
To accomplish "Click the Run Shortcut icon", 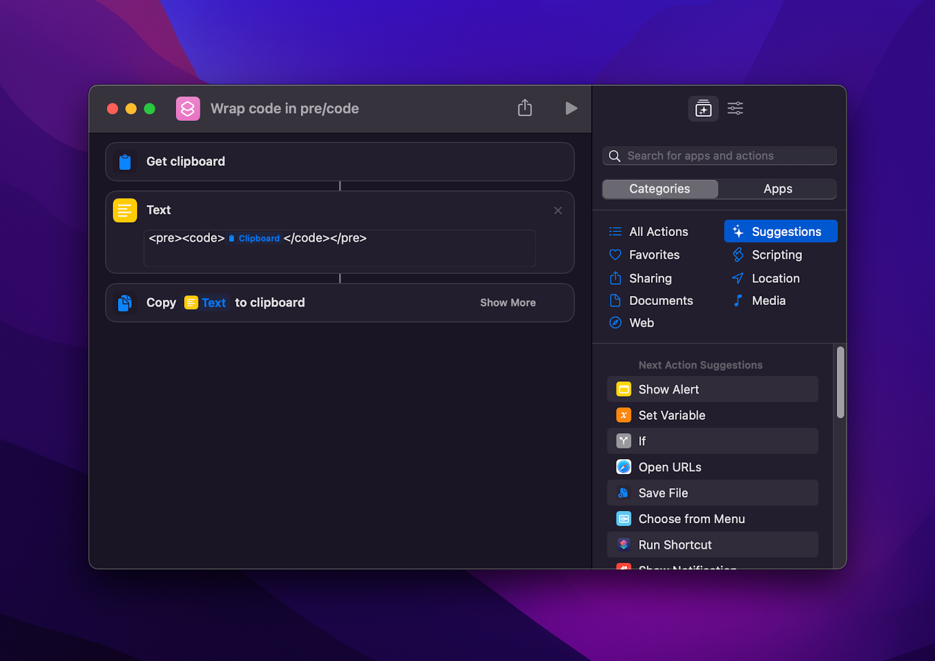I will [624, 545].
